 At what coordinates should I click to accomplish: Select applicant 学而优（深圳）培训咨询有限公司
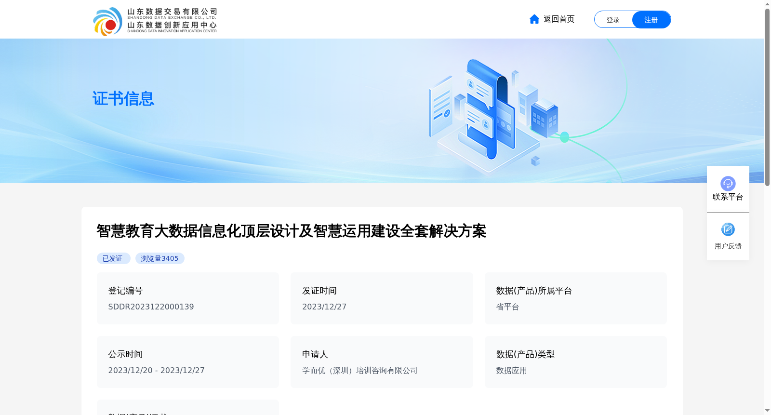360,371
